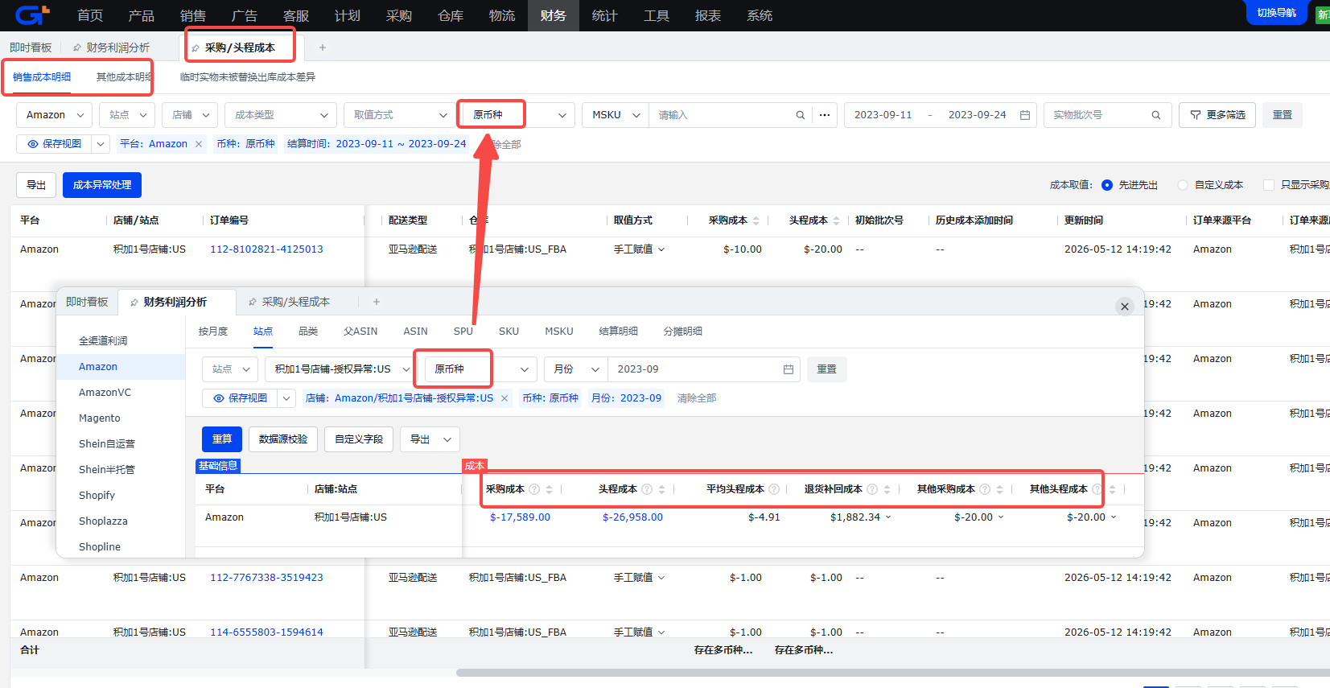Select 先进先出 cost method radio
Screen dimensions: 1330x688
pos(1107,185)
